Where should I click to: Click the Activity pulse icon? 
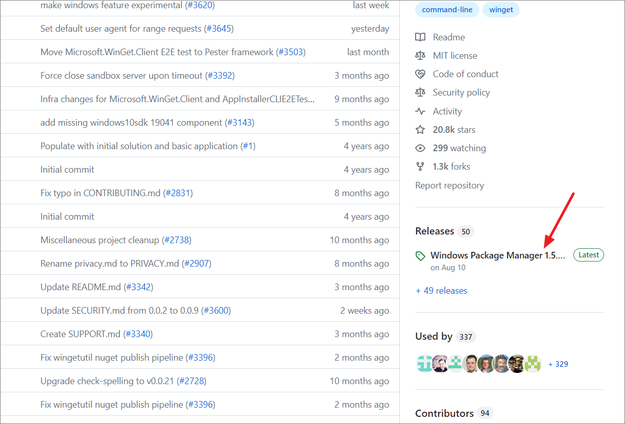click(x=420, y=111)
